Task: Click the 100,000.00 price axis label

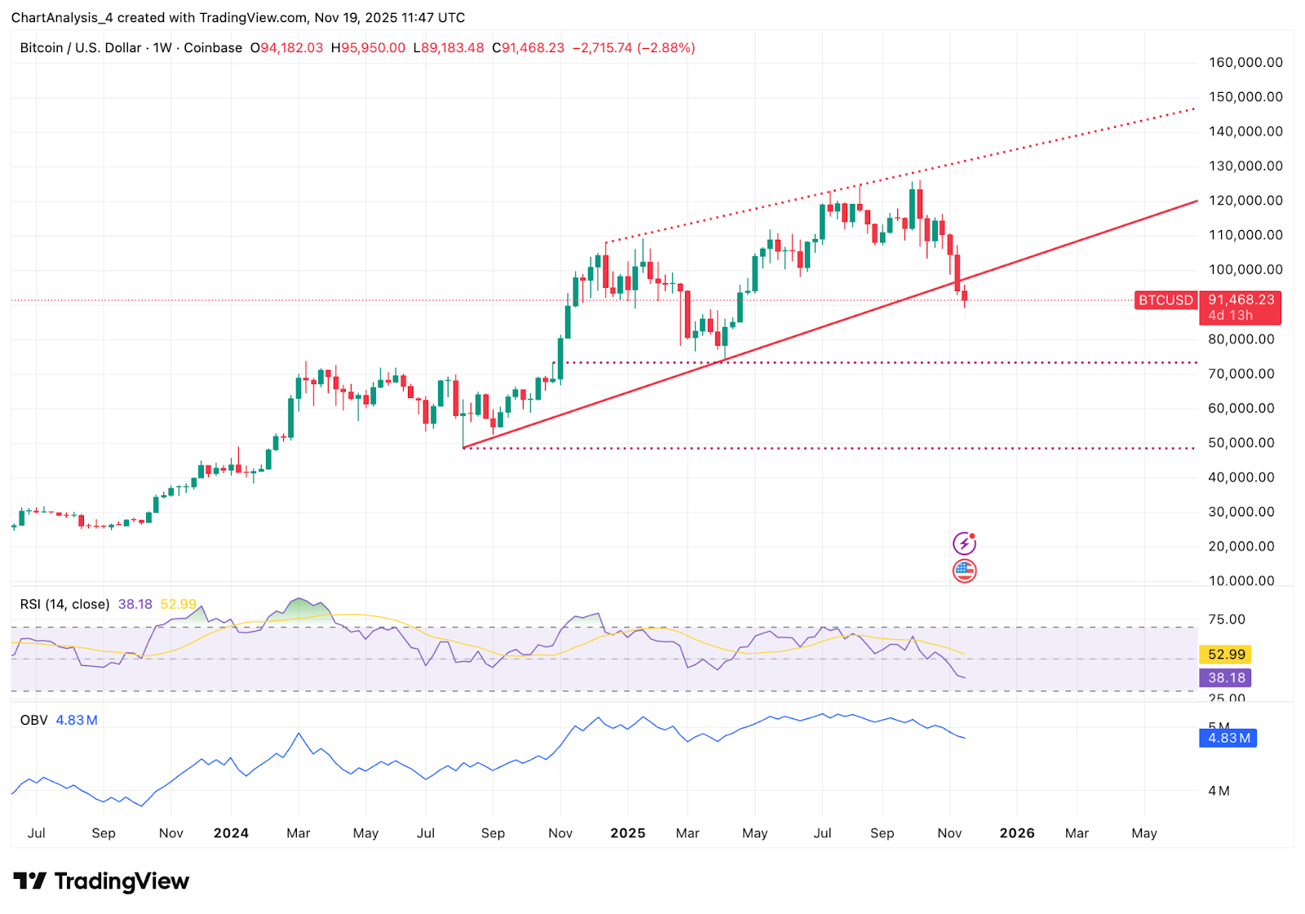Action: [1245, 270]
